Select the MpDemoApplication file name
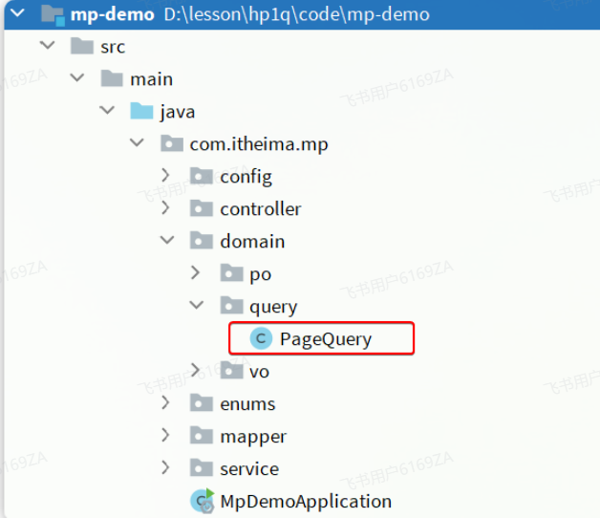The width and height of the screenshot is (600, 518). [306, 502]
